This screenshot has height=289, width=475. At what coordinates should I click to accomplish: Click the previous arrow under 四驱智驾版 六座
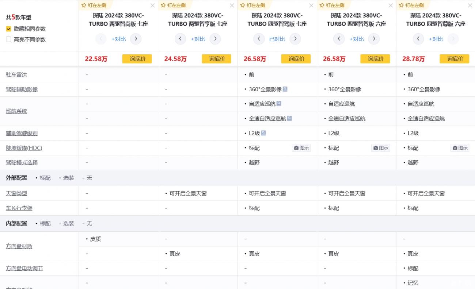tap(339, 39)
